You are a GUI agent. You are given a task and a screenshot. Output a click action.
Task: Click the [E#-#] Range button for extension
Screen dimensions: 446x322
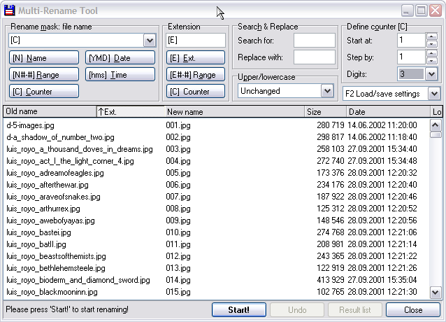pos(195,74)
